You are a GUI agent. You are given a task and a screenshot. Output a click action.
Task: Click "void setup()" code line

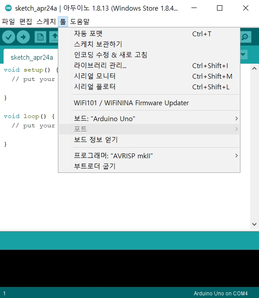click(31, 70)
